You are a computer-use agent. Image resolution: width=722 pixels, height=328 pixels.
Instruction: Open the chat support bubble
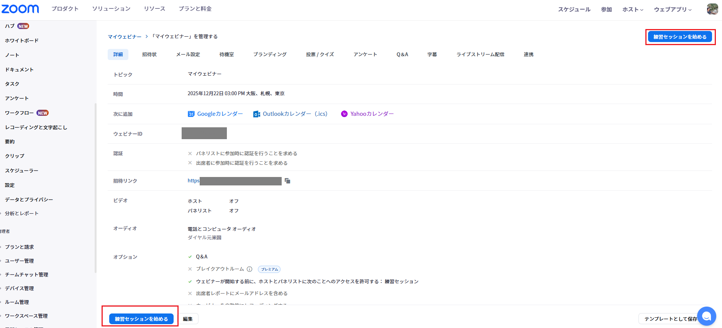point(706,316)
